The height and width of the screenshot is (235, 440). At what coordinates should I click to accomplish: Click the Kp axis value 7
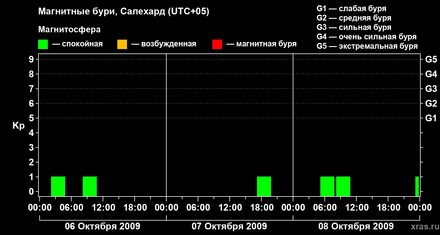[x=32, y=89]
